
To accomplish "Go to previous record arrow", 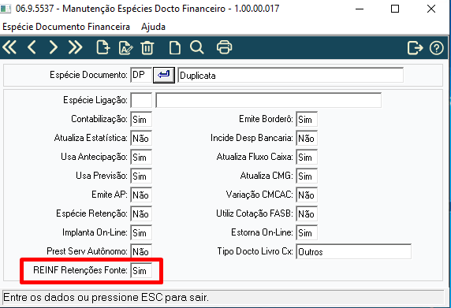I will (x=32, y=47).
